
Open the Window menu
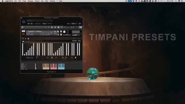52,1
